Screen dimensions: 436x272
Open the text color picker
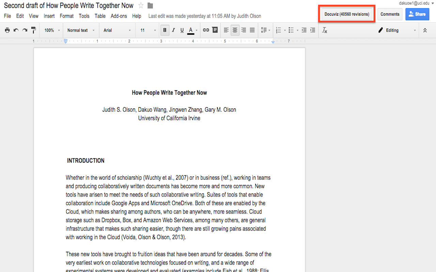coord(191,30)
